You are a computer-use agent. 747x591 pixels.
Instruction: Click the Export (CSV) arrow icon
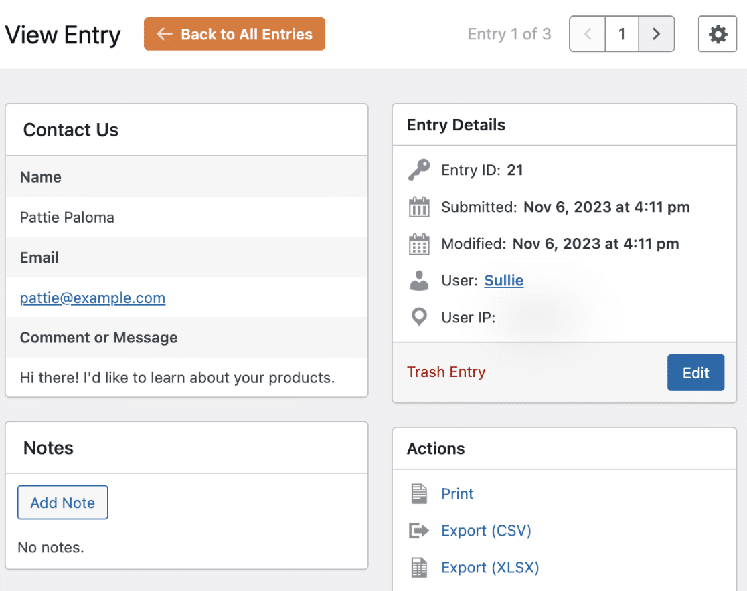419,531
